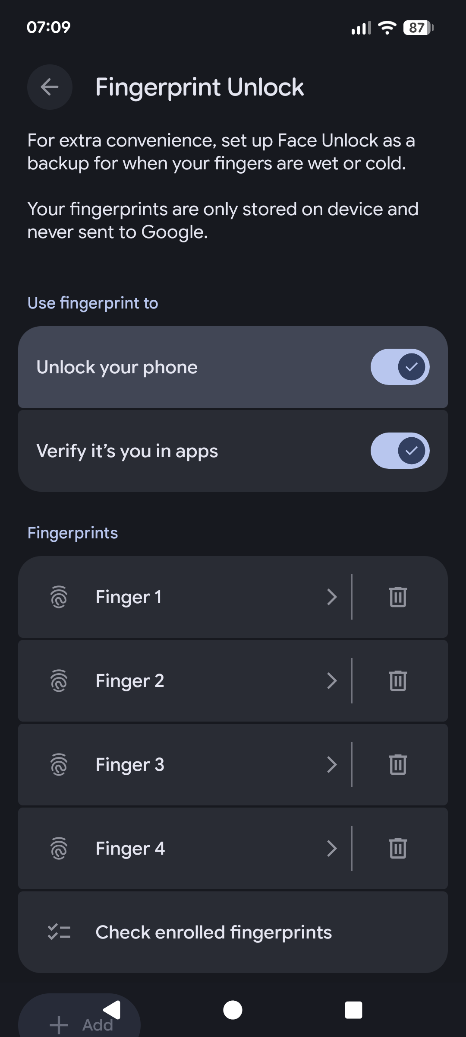This screenshot has height=1037, width=466.
Task: Tap the fingerprint icon beside Finger 1
Action: pos(59,597)
